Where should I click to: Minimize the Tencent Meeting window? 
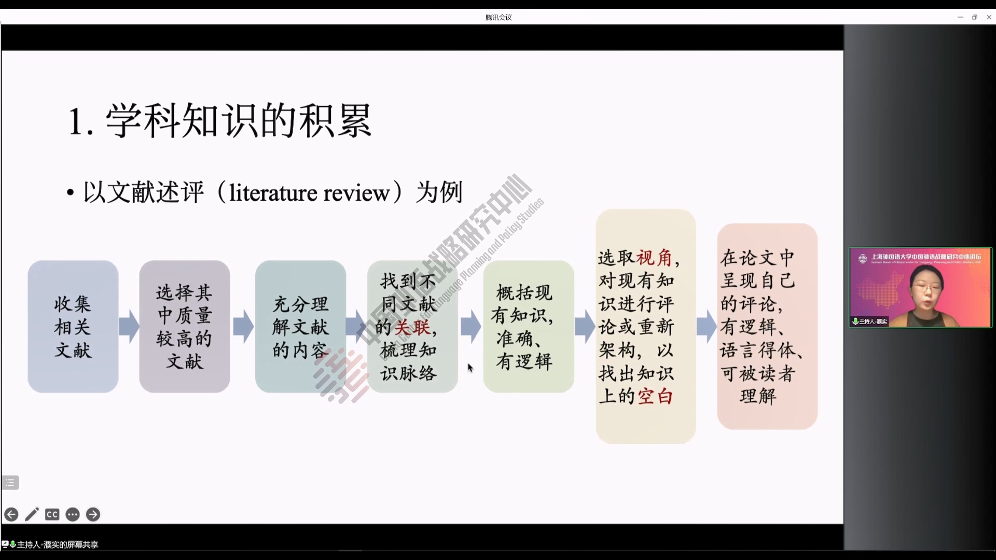coord(960,17)
